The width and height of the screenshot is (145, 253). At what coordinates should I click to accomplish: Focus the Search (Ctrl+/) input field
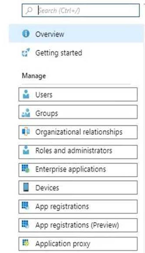(81, 10)
